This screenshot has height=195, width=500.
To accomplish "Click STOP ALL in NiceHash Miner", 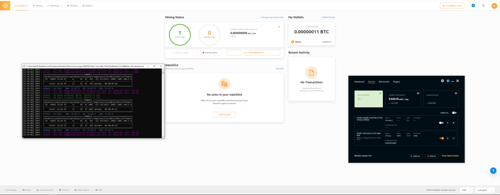I will pyautogui.click(x=432, y=156).
